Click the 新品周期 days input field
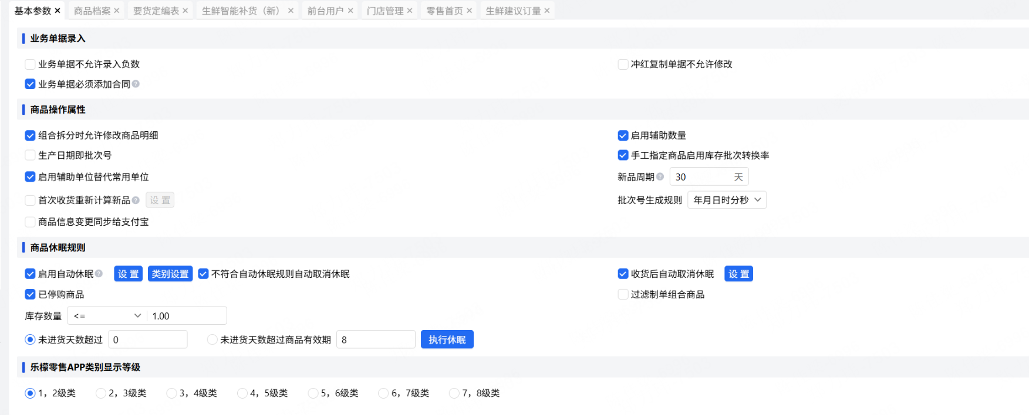Image resolution: width=1029 pixels, height=415 pixels. (x=701, y=176)
